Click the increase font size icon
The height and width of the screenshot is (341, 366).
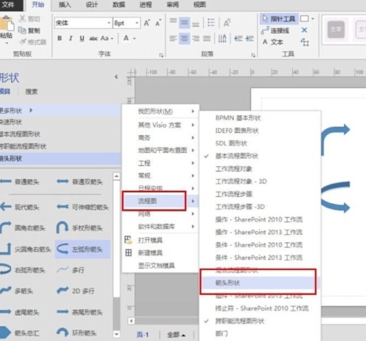(x=147, y=23)
